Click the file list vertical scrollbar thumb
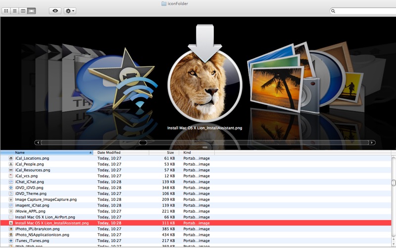The width and height of the screenshot is (396, 248). click(x=394, y=183)
